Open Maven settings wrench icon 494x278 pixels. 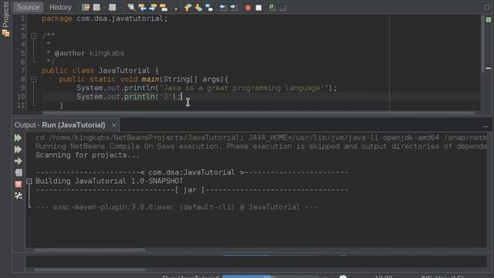[x=19, y=195]
